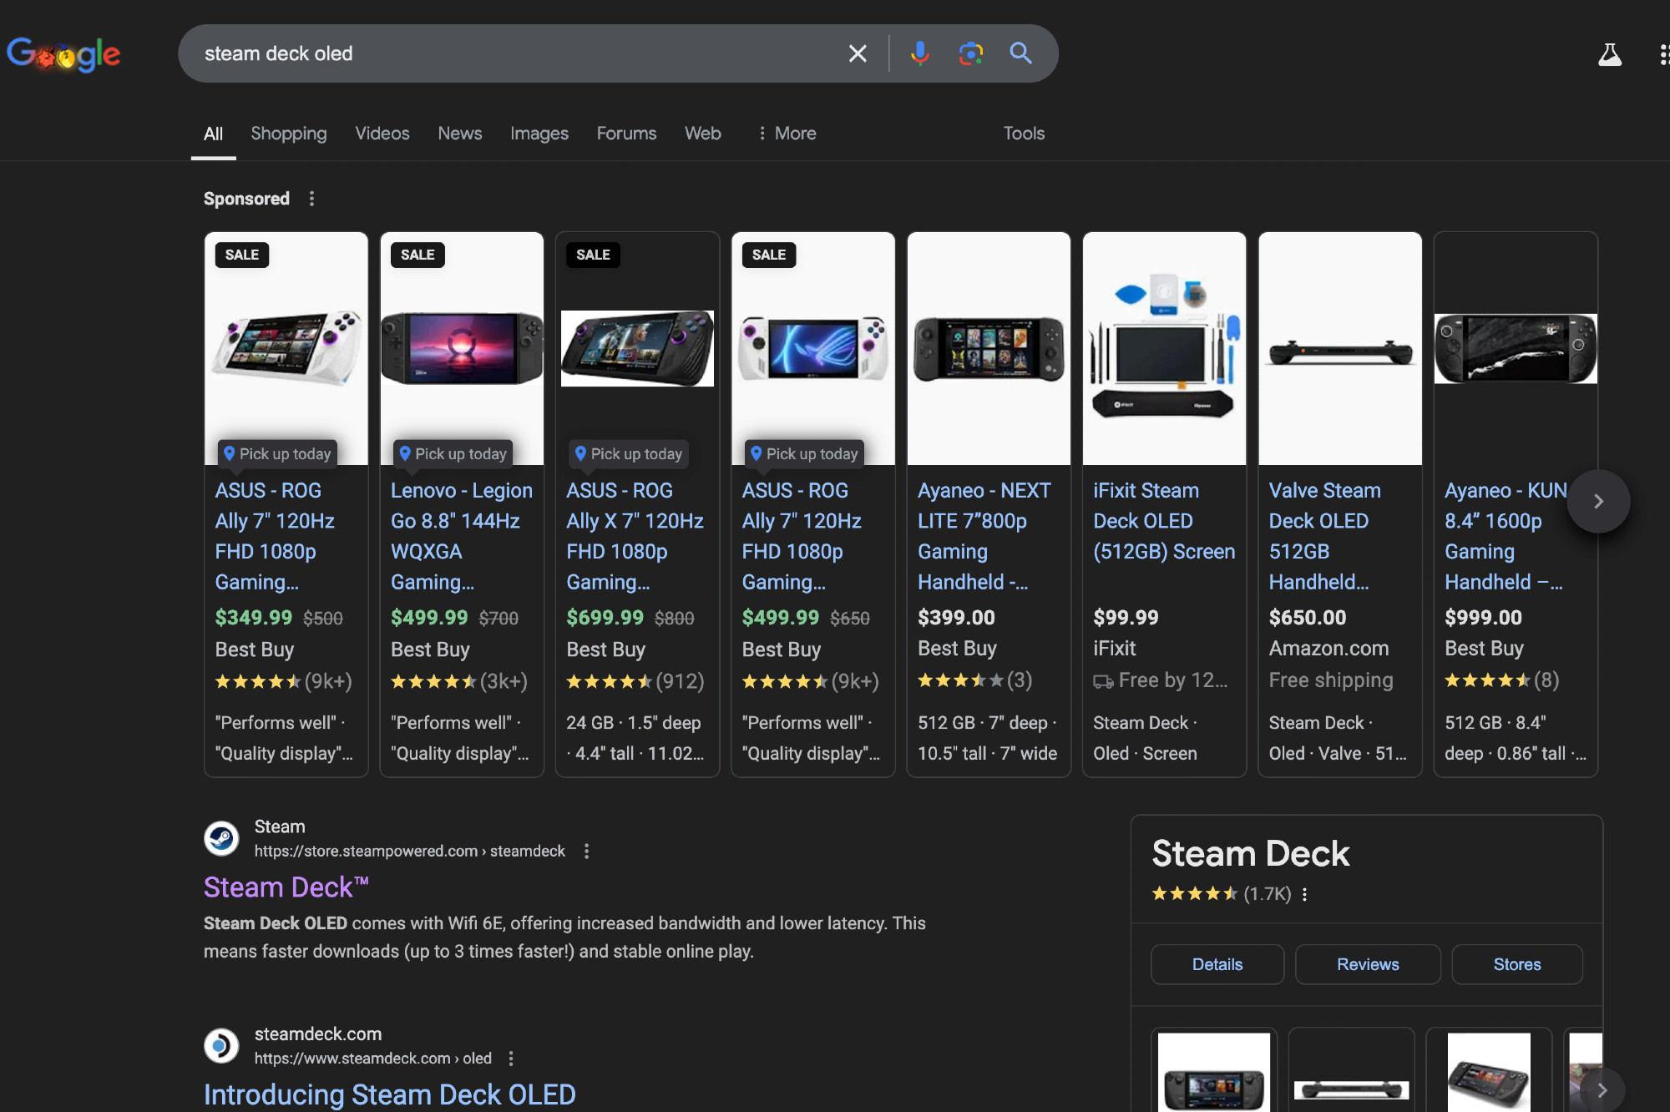Open options menu for the store.steampowered.com result

(587, 851)
